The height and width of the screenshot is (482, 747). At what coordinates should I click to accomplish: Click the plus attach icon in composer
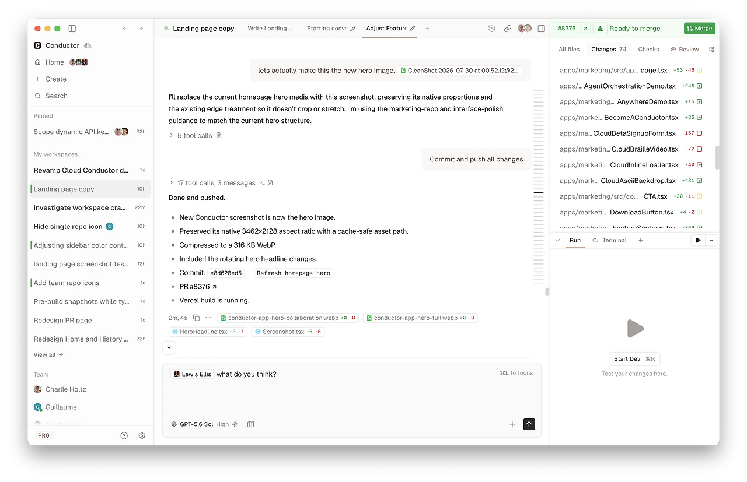[512, 424]
